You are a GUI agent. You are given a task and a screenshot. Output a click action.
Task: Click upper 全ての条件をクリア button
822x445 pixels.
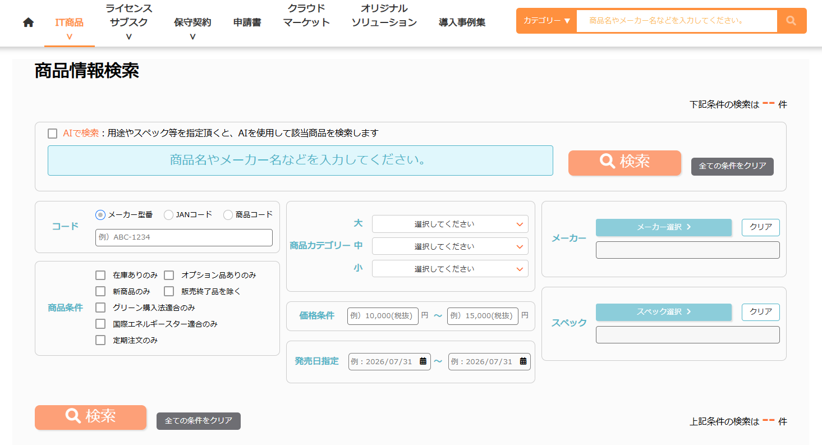point(732,167)
